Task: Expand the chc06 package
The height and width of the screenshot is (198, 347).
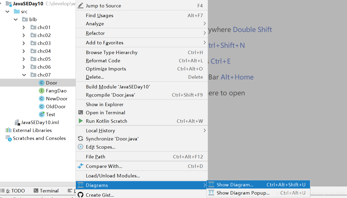Action: [24, 67]
